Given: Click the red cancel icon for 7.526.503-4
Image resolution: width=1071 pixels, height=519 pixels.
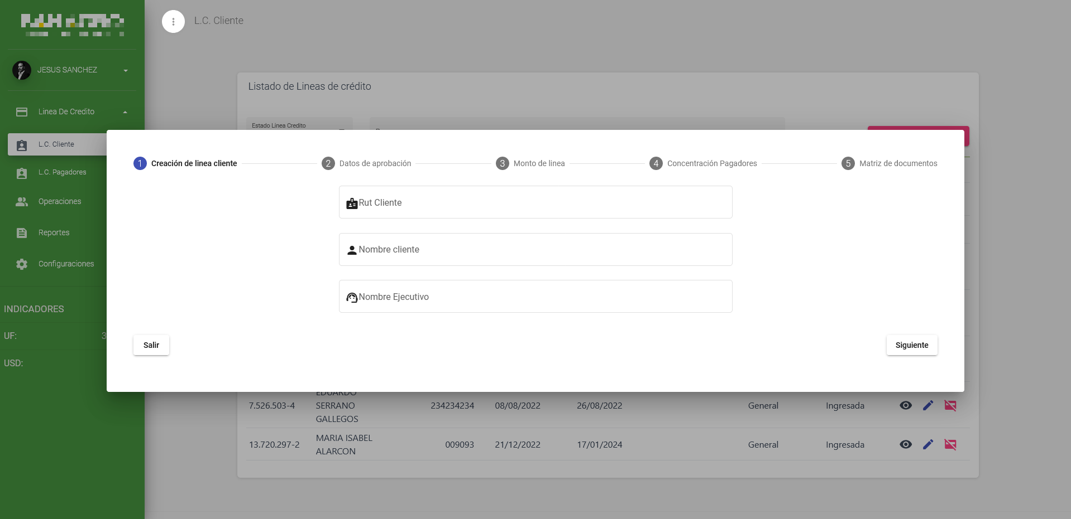Looking at the screenshot, I should (950, 405).
